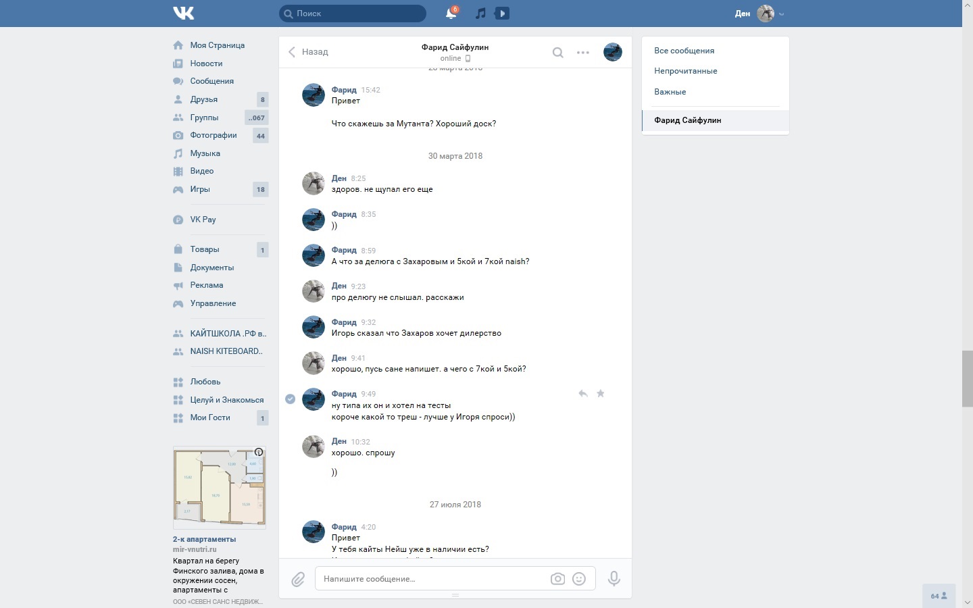Open the 2-к апартаменты ad link
This screenshot has height=608, width=973.
pyautogui.click(x=204, y=539)
